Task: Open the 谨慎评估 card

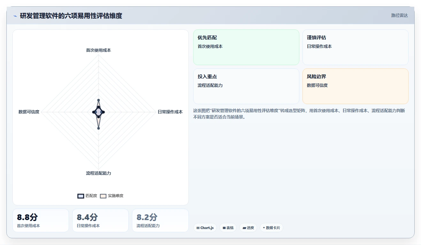Action: click(356, 47)
